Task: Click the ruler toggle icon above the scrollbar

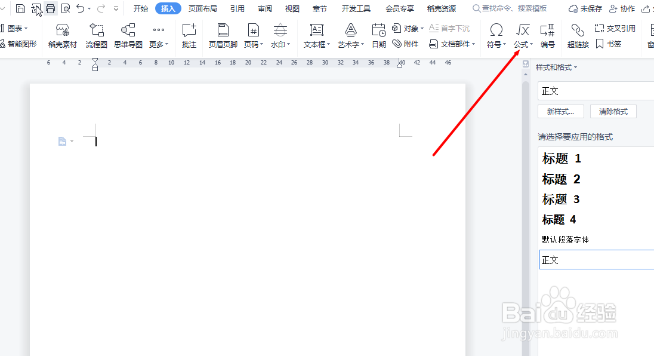Action: (526, 64)
